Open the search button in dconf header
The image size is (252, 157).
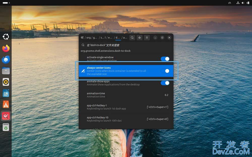tap(132, 37)
